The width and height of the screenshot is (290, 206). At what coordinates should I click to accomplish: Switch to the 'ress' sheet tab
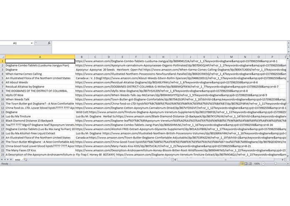pos(18,160)
